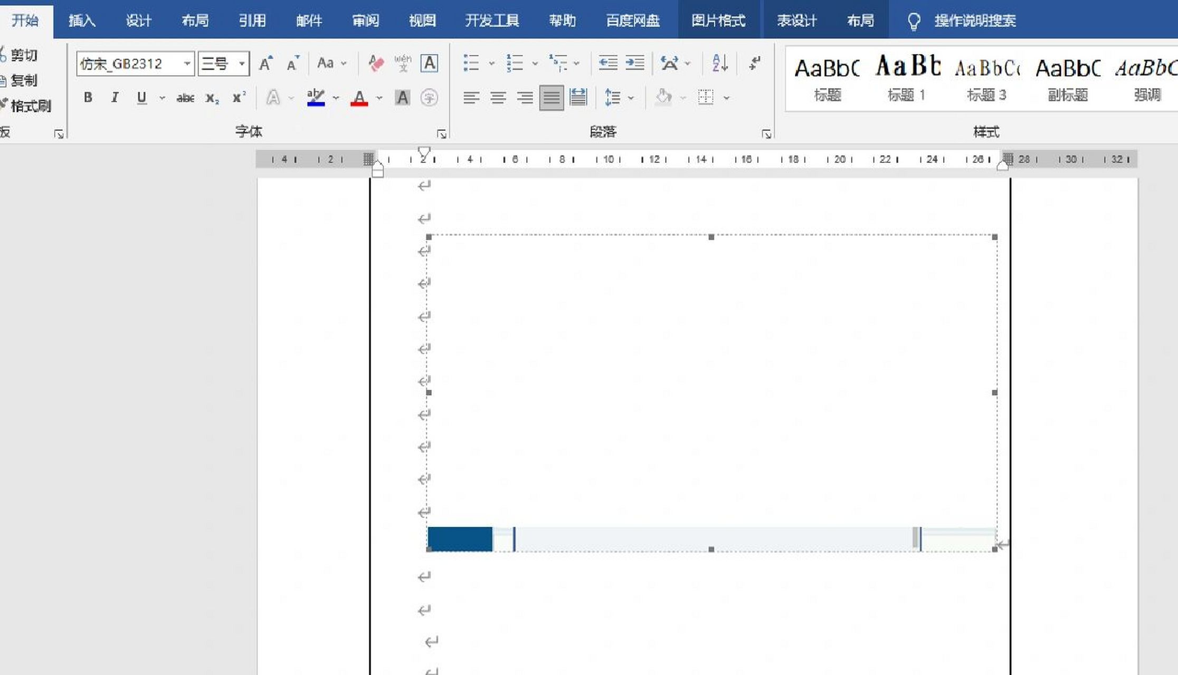Apply the 标题 3 style
Screen dimensions: 1178x675
986,78
